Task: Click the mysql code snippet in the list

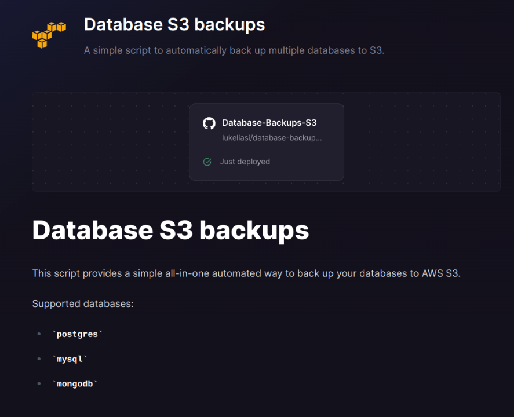Action: 70,359
